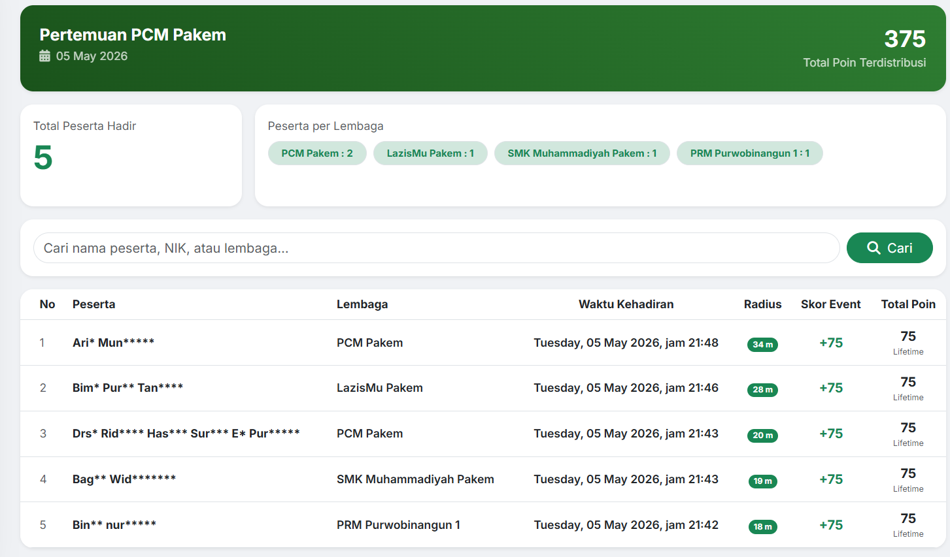Click 75 Lifetime total in Ari* Mun***** row

coord(908,343)
